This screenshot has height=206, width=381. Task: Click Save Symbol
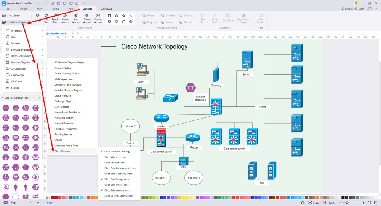tap(261, 19)
